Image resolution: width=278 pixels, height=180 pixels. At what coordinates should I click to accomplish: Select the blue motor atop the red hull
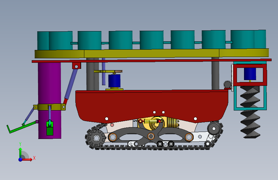[114, 81]
